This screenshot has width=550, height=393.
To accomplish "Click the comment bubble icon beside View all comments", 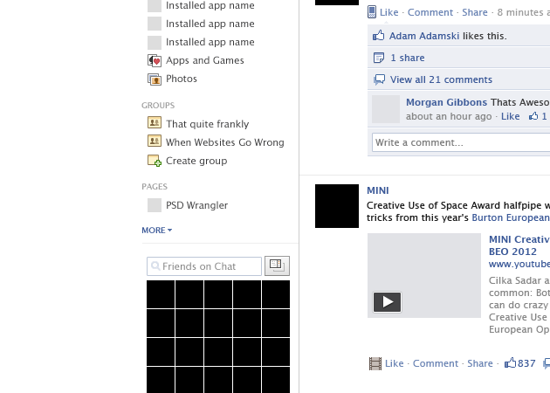I will click(379, 79).
